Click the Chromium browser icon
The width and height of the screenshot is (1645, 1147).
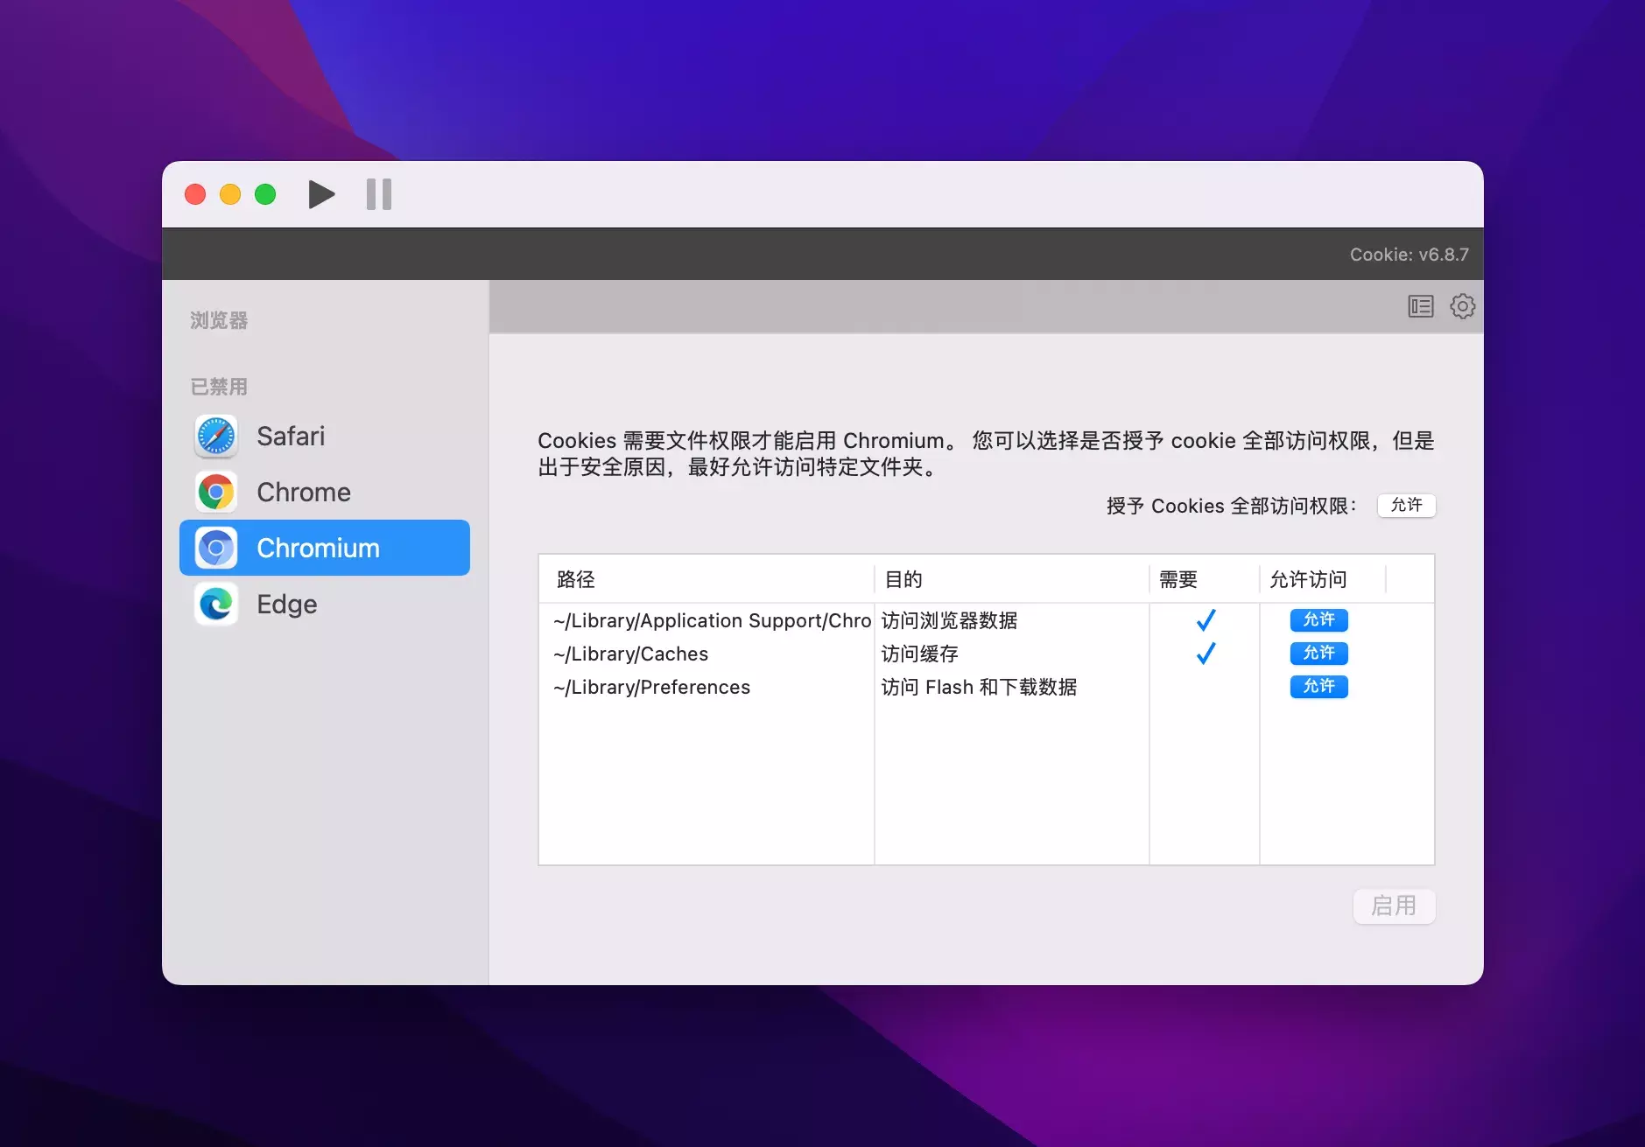pyautogui.click(x=216, y=548)
